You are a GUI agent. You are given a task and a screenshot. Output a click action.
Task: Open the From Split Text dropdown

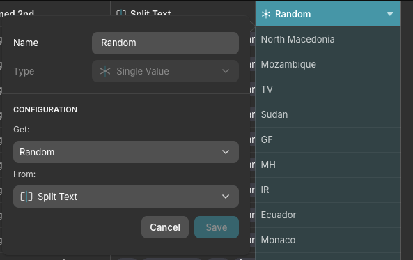(126, 197)
